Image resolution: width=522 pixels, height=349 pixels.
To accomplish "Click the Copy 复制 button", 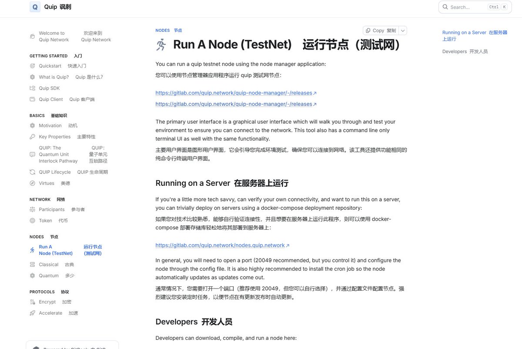I will (x=381, y=30).
